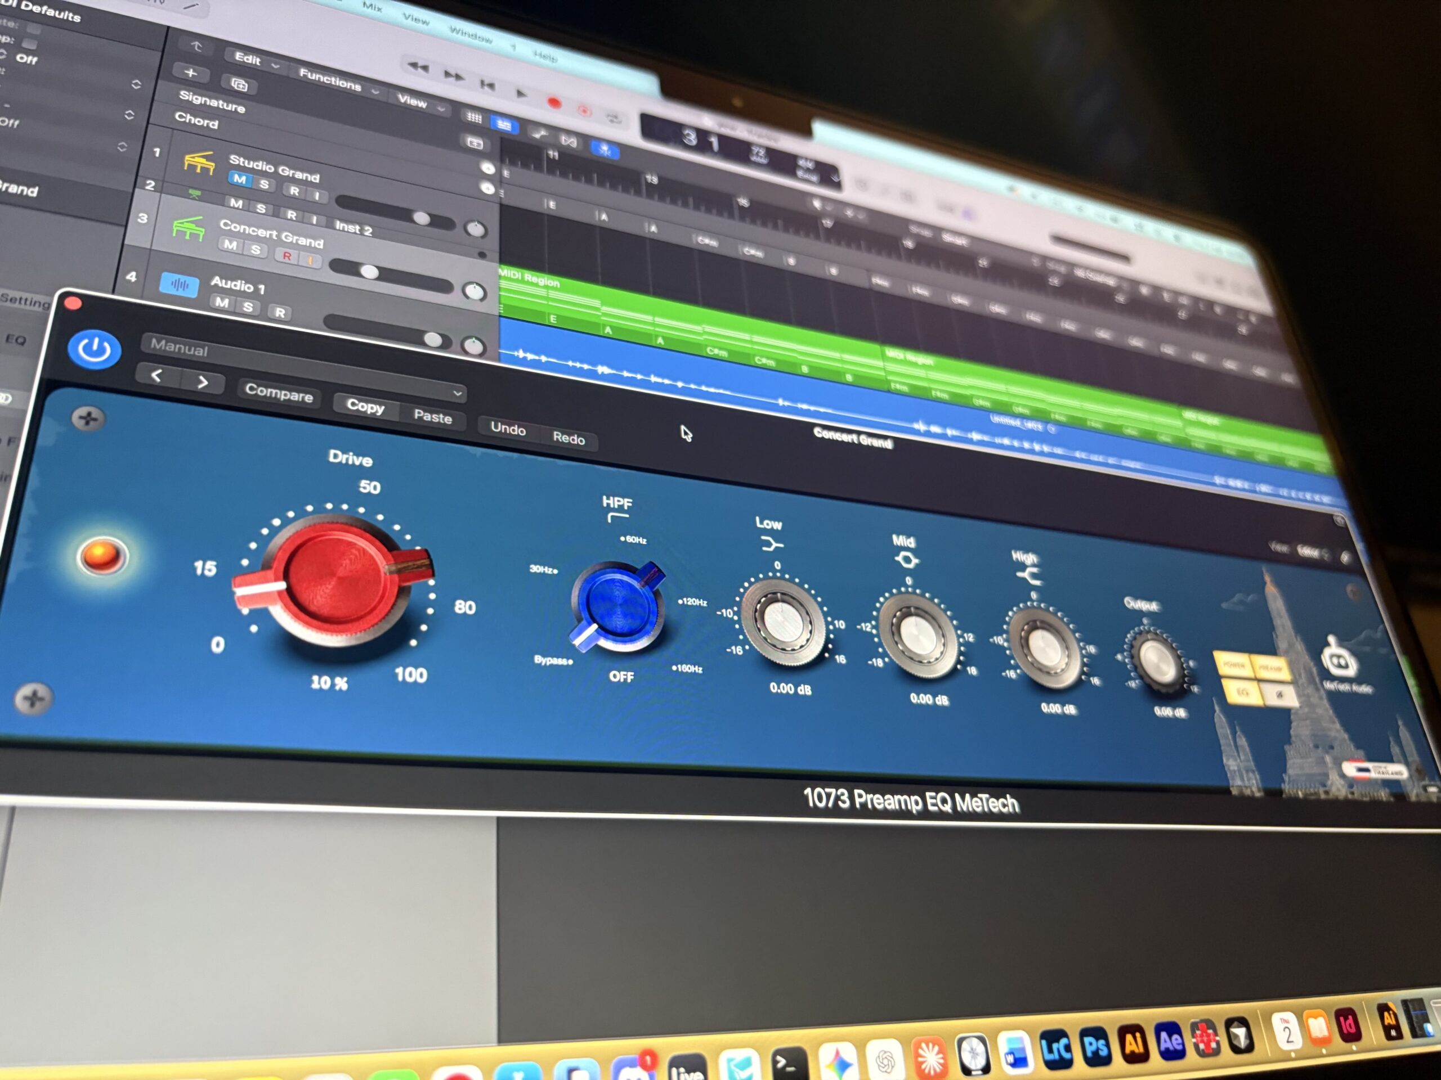
Task: Unmute the Studio Grand track
Action: point(240,178)
